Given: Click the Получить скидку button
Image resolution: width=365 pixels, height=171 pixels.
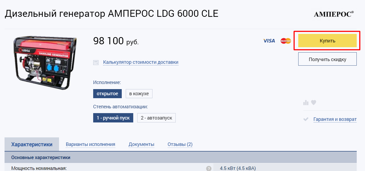Looking at the screenshot, I should (x=327, y=59).
